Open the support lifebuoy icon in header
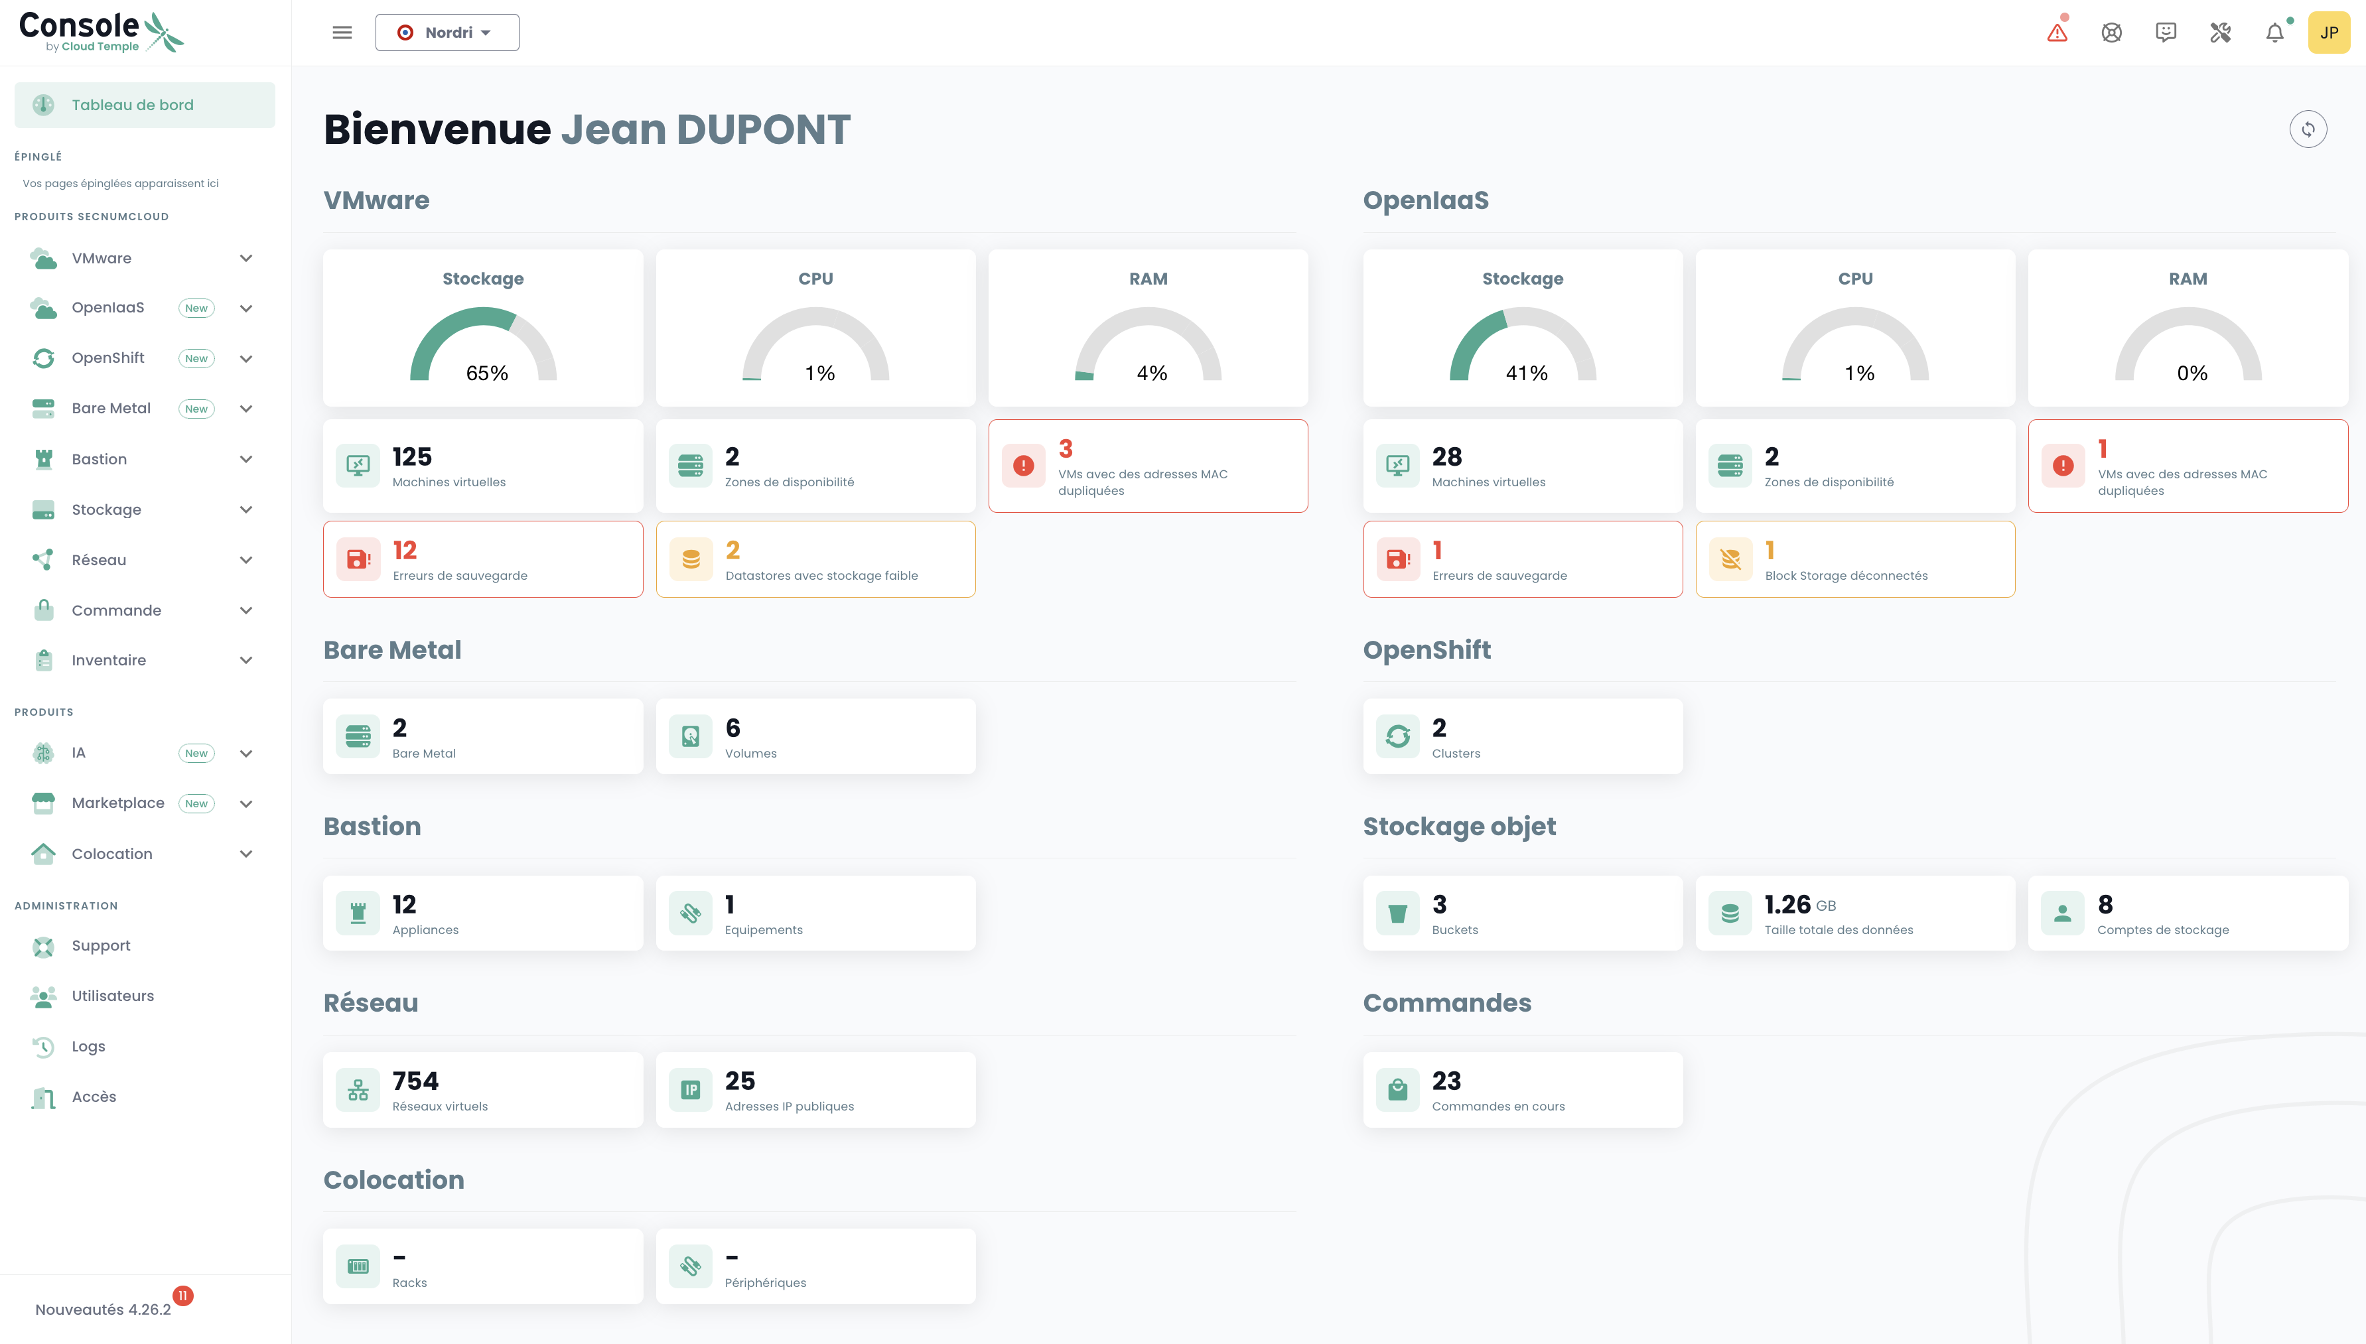Image resolution: width=2366 pixels, height=1344 pixels. coord(2111,33)
